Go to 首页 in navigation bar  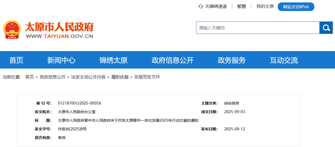click(16, 60)
